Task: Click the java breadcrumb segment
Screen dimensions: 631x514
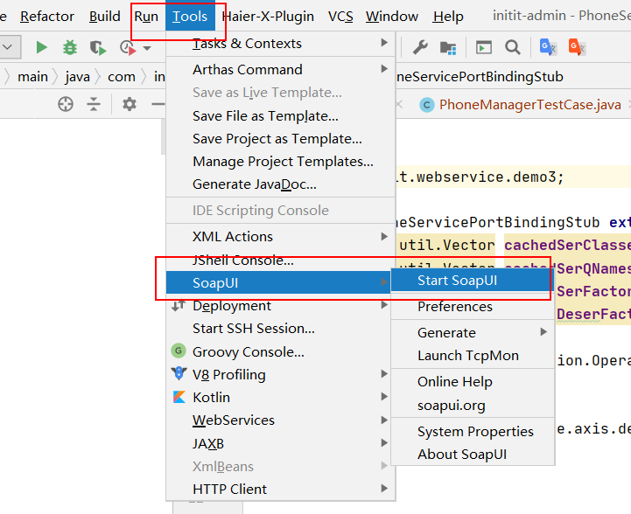Action: click(x=77, y=76)
